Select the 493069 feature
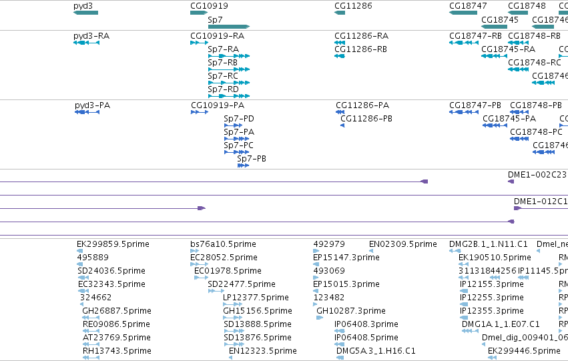The width and height of the screenshot is (568, 361). point(316,278)
